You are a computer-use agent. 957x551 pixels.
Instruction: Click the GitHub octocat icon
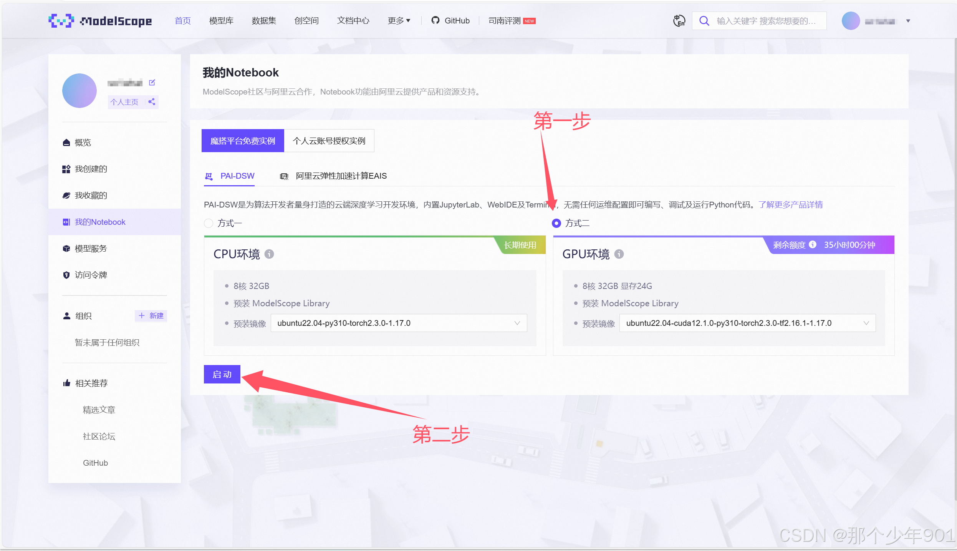[x=435, y=20]
